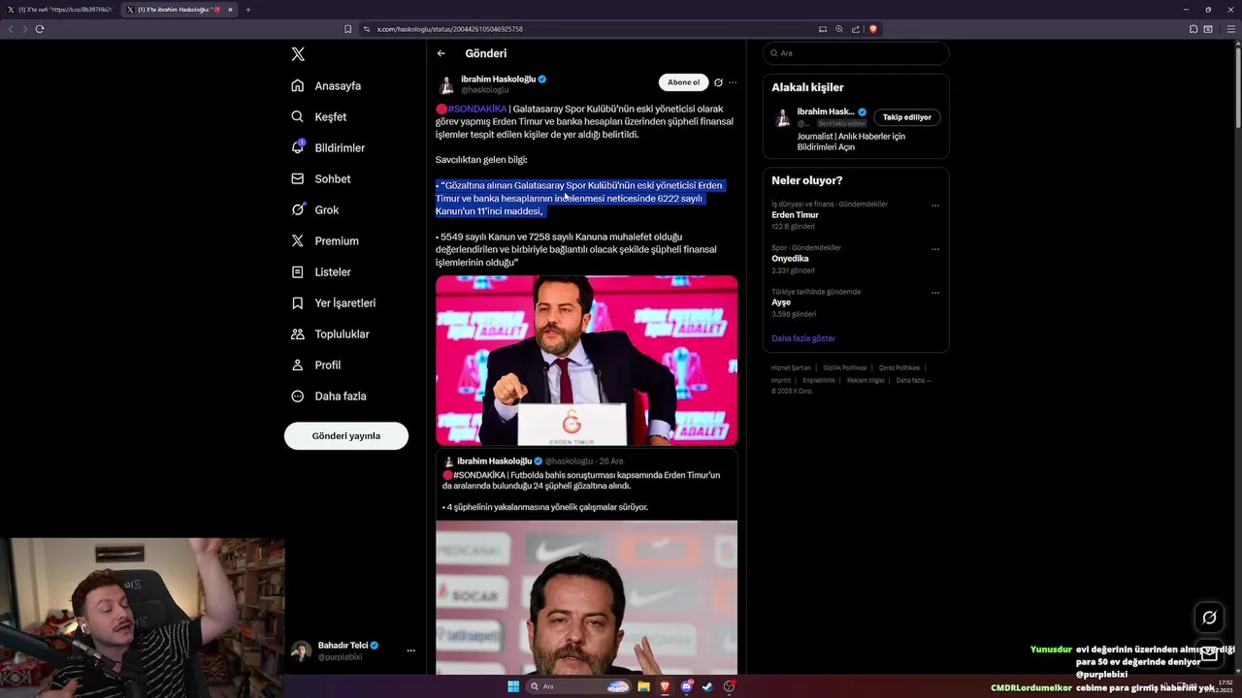Click Hizmet Şartları footer link
Image resolution: width=1242 pixels, height=698 pixels.
[x=791, y=368]
